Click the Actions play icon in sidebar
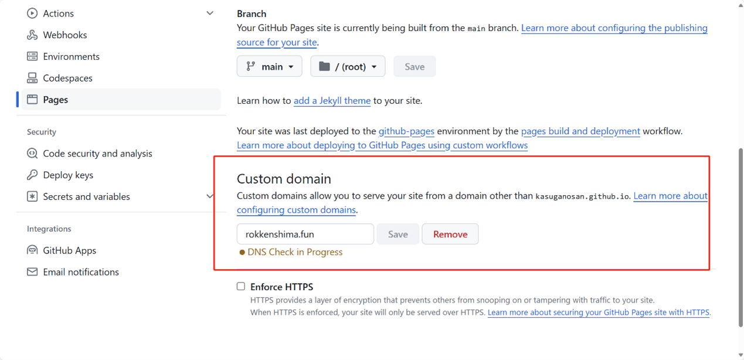 pyautogui.click(x=32, y=13)
